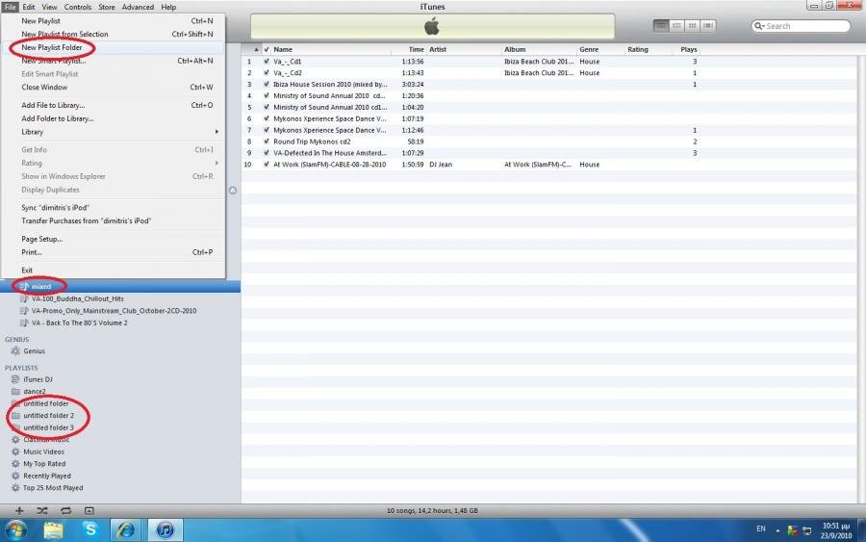Toggle shuffle button

point(42,511)
